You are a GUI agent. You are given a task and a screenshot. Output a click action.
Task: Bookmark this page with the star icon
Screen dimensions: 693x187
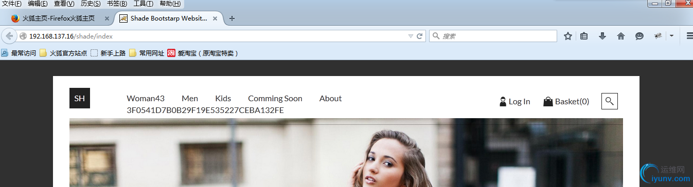[x=568, y=36]
